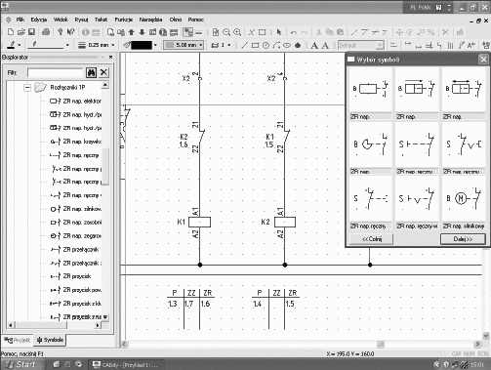
Task: Click the Open file folder icon
Action: pyautogui.click(x=21, y=32)
